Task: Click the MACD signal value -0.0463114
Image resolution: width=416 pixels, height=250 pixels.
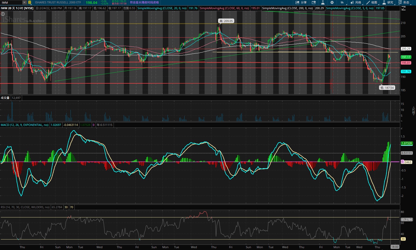Action: 71,125
